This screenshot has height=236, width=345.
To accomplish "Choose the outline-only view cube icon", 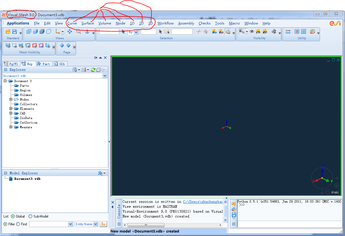I will 49,32.
